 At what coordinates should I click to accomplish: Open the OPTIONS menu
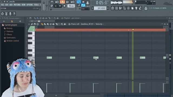[30, 5]
